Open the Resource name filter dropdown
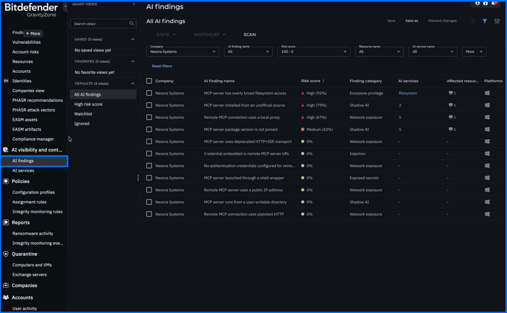This screenshot has width=507, height=313. (379, 51)
